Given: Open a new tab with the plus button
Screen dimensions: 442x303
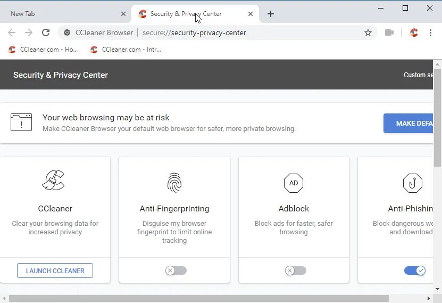Looking at the screenshot, I should 271,14.
